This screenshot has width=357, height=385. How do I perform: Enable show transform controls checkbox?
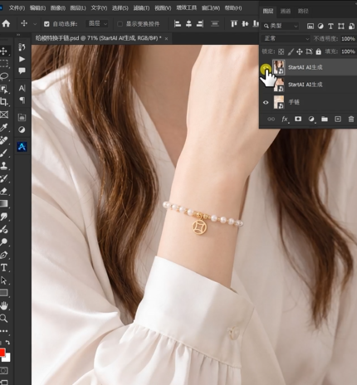click(120, 24)
